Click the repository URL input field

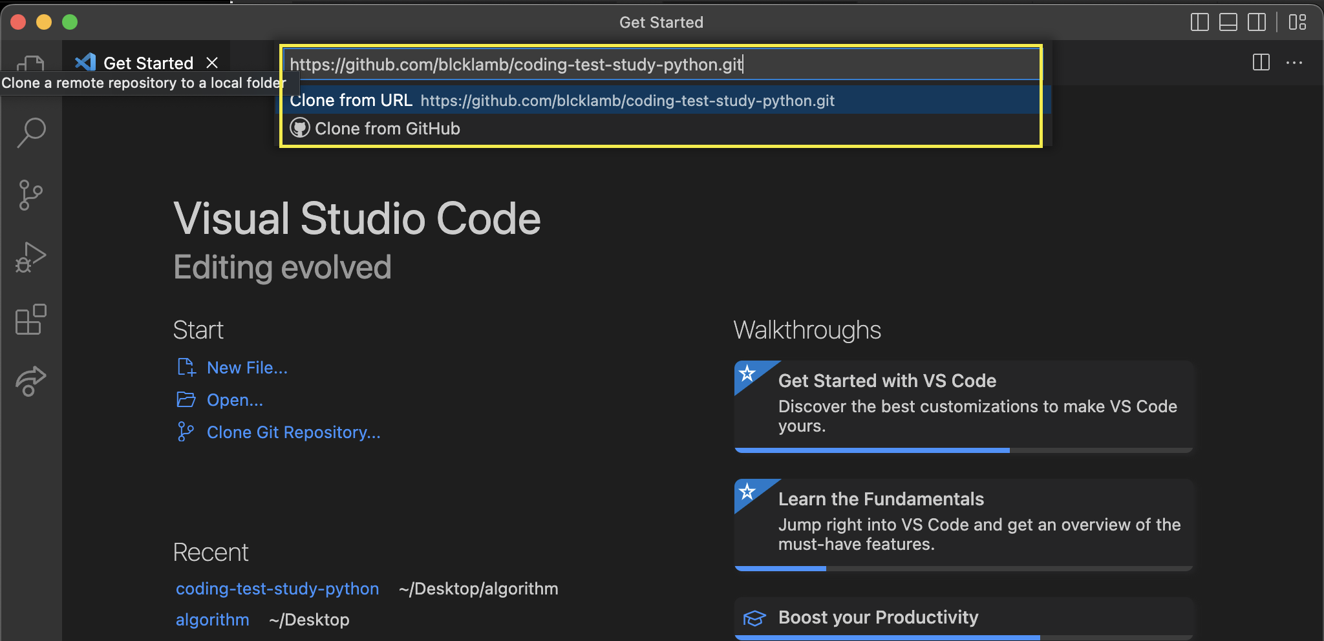click(661, 64)
